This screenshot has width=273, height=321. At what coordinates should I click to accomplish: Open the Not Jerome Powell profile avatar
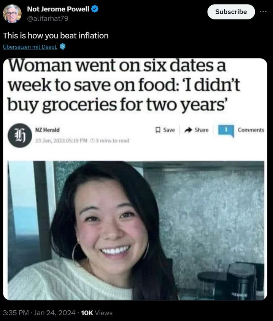pyautogui.click(x=12, y=14)
